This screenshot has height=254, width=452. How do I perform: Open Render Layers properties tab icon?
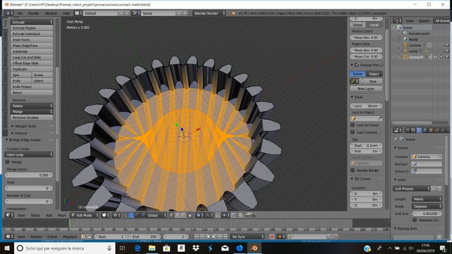[414, 130]
